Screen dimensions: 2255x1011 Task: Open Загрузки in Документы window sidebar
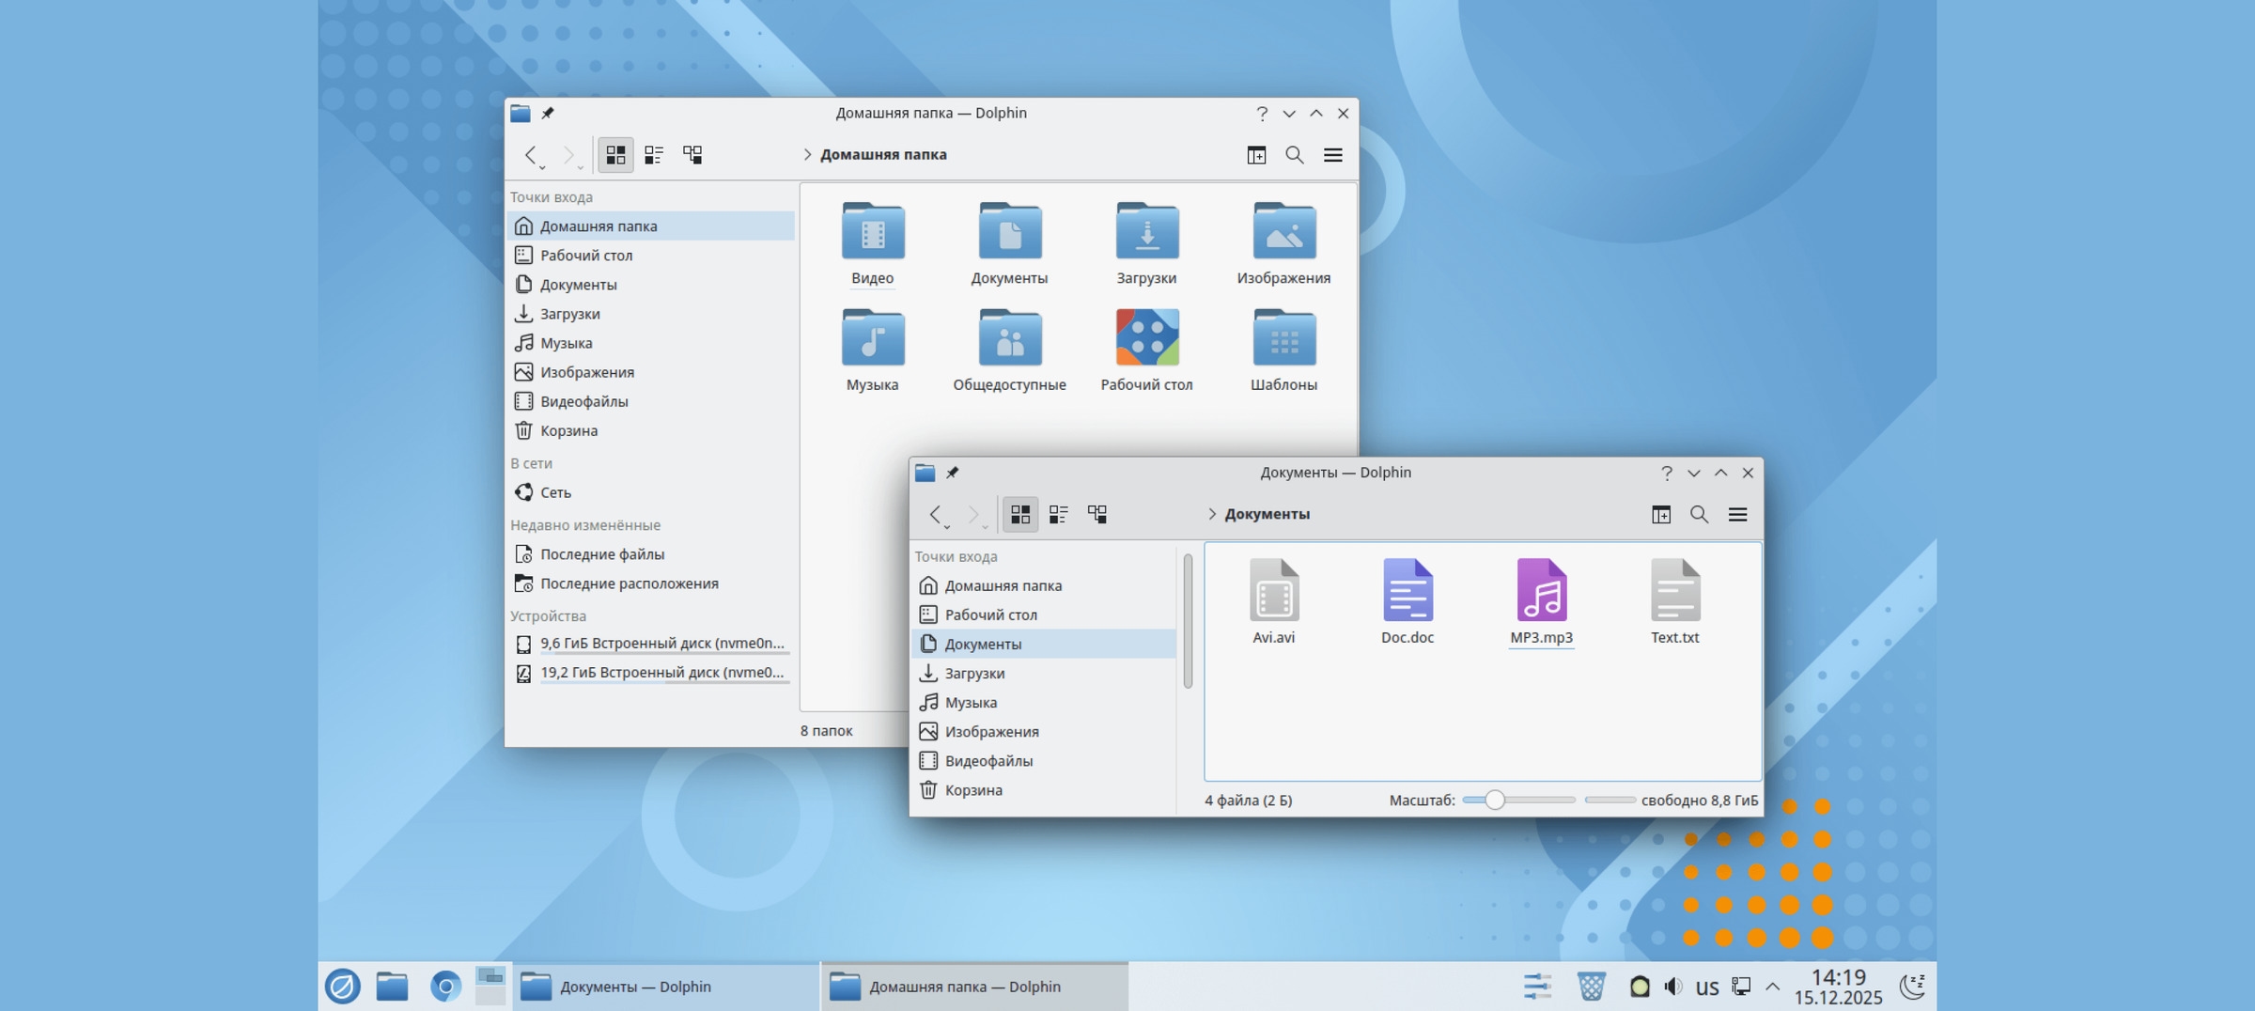[x=1044, y=673]
